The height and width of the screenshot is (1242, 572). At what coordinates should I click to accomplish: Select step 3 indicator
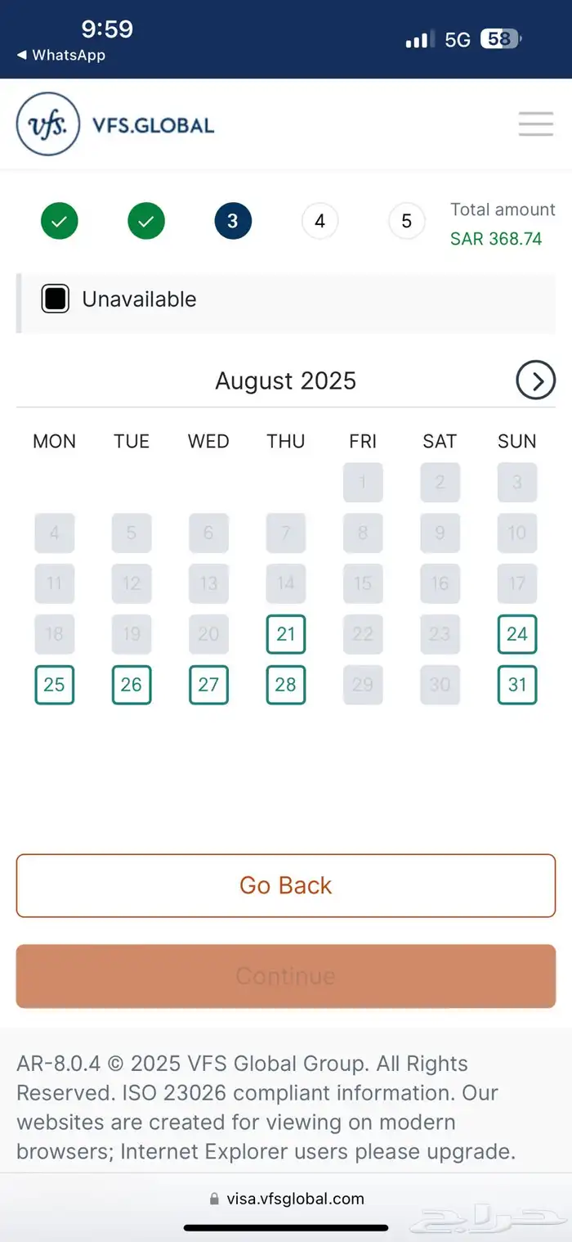233,221
